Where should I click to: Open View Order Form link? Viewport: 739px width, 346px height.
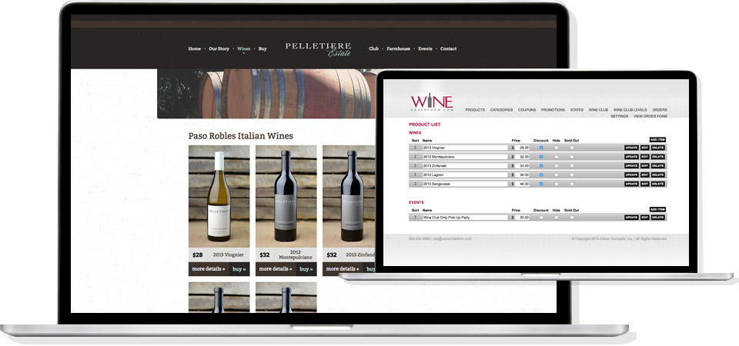coord(650,116)
